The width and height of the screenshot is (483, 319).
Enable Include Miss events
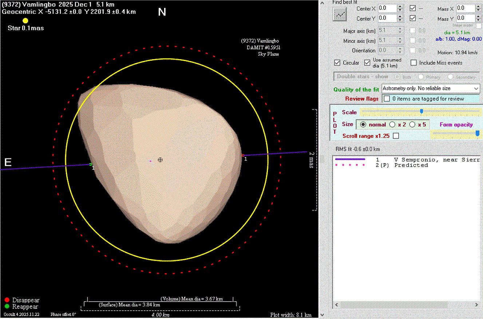[x=413, y=63]
